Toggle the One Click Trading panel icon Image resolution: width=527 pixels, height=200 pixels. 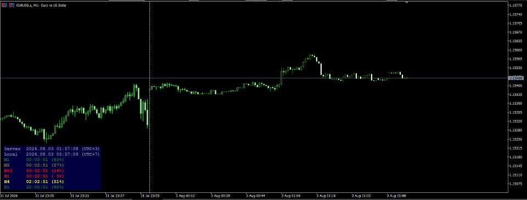[12, 5]
